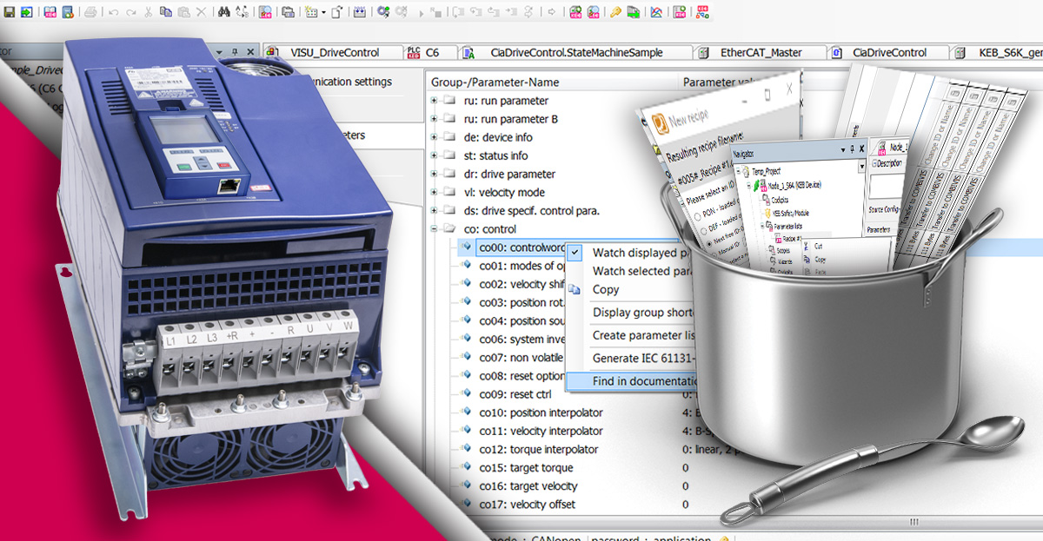
Task: Click the Paste clipboard icon
Action: pyautogui.click(x=183, y=12)
